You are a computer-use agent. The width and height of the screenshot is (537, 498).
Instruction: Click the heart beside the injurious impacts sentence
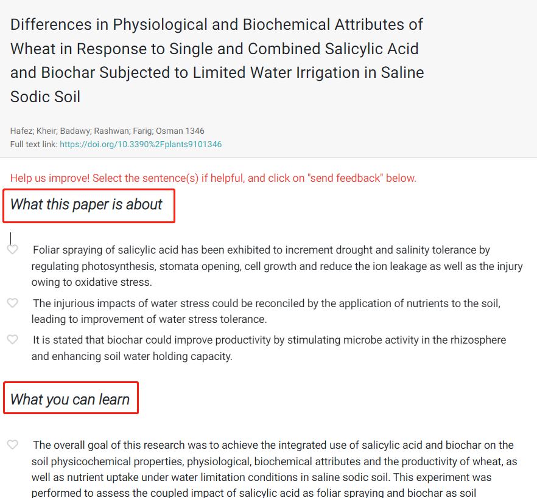coord(12,303)
